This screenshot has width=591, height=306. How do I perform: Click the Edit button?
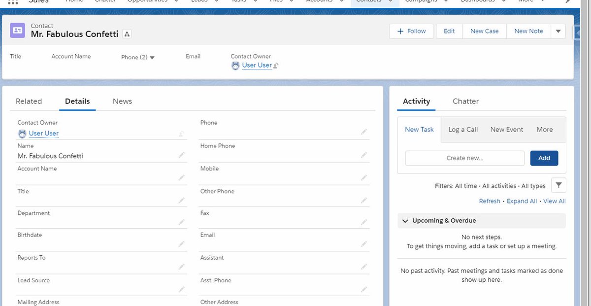pyautogui.click(x=449, y=31)
